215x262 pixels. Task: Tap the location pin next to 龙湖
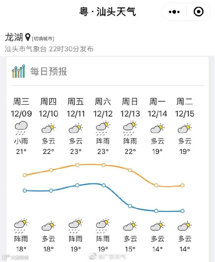point(28,37)
